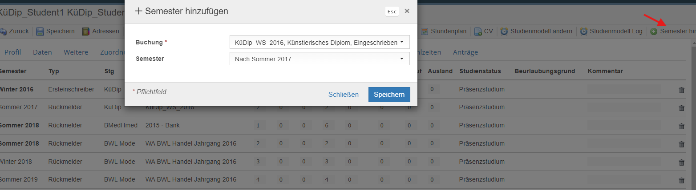Click the CV document icon
The image size is (696, 190).
coord(478,32)
